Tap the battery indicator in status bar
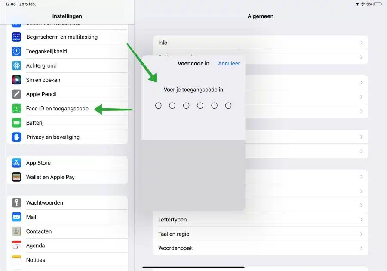 pyautogui.click(x=378, y=4)
